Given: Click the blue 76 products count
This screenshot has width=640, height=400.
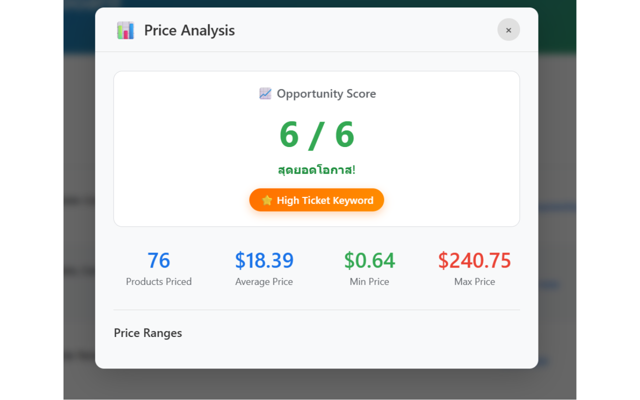Looking at the screenshot, I should (x=158, y=260).
